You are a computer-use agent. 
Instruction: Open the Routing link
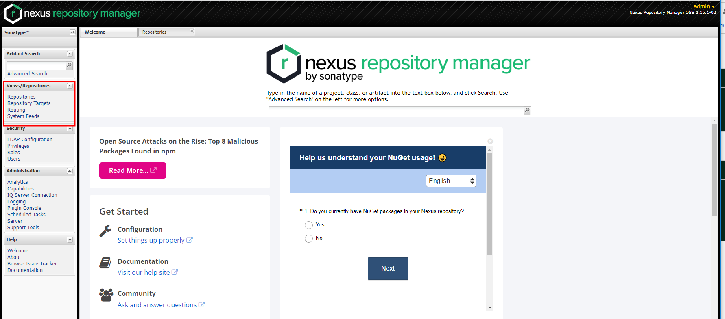pos(16,110)
